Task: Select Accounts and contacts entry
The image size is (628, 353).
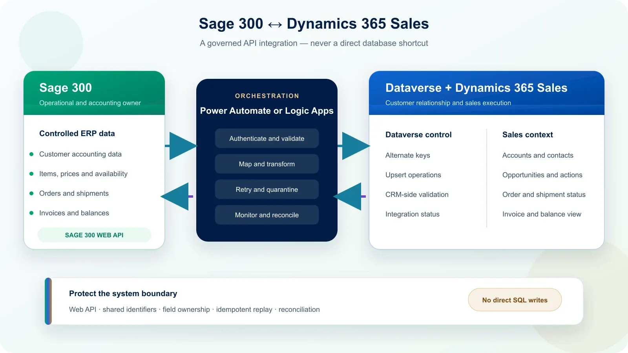Action: (x=538, y=155)
